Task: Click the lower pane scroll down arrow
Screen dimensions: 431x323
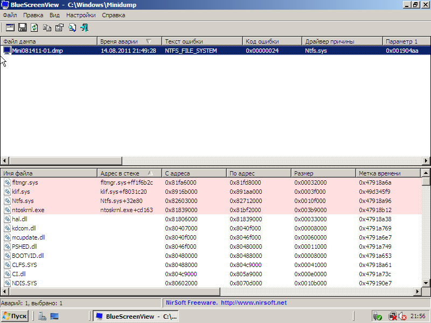Action: 426,283
